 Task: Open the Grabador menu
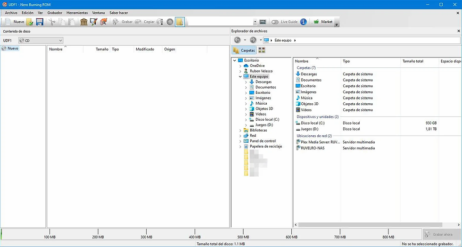pyautogui.click(x=55, y=13)
